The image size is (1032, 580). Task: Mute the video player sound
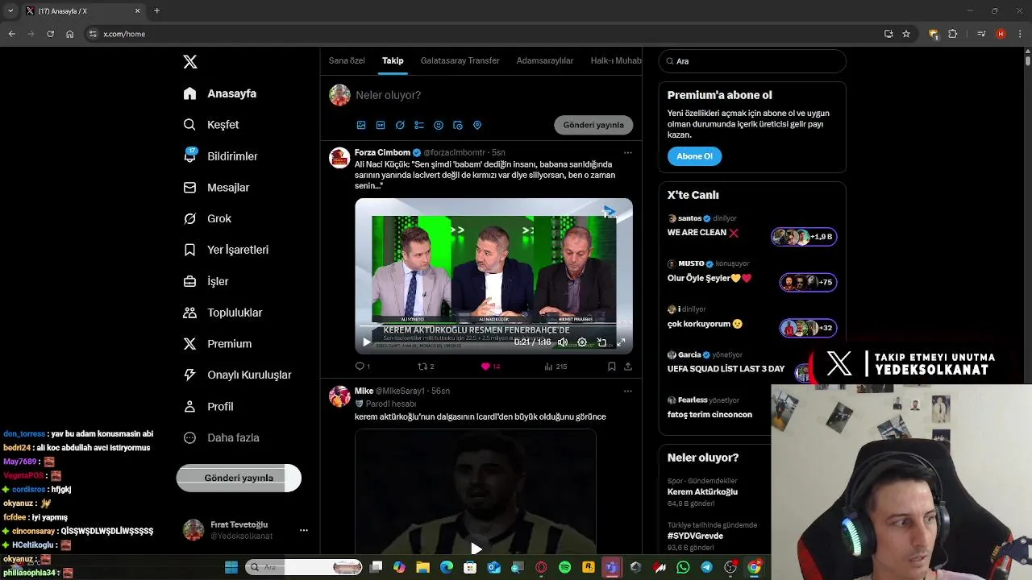(x=563, y=342)
